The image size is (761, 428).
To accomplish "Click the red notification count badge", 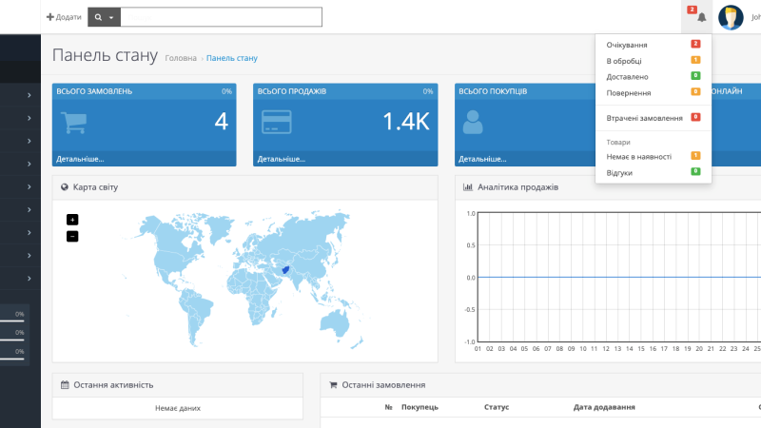I will (x=693, y=10).
